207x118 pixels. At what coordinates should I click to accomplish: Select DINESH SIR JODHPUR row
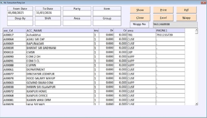click(94, 74)
